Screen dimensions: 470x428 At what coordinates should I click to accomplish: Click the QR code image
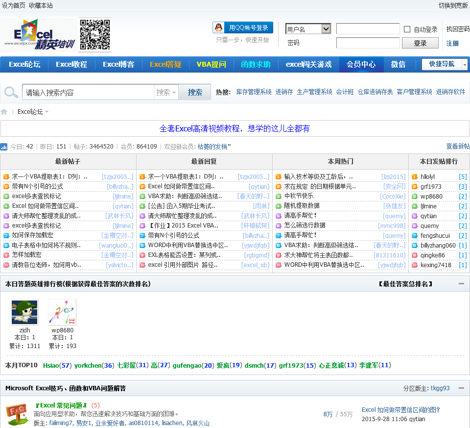94,34
